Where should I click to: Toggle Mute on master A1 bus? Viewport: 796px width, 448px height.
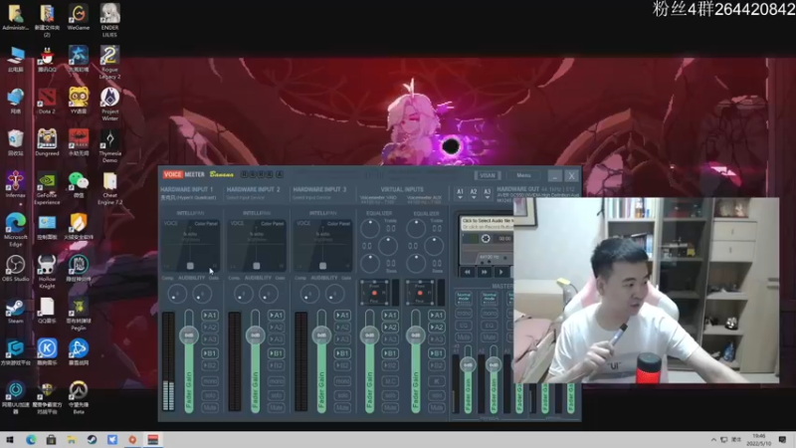point(464,336)
